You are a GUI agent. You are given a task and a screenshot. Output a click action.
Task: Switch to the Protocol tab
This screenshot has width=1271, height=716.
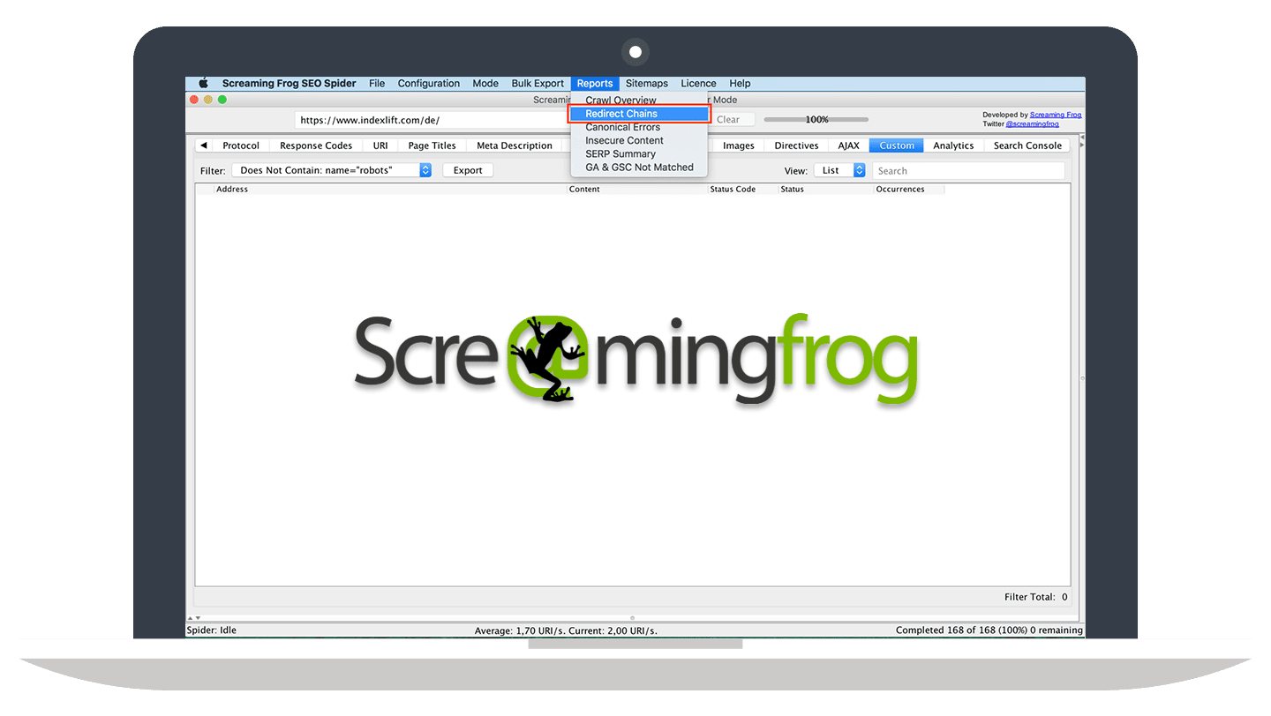(241, 145)
